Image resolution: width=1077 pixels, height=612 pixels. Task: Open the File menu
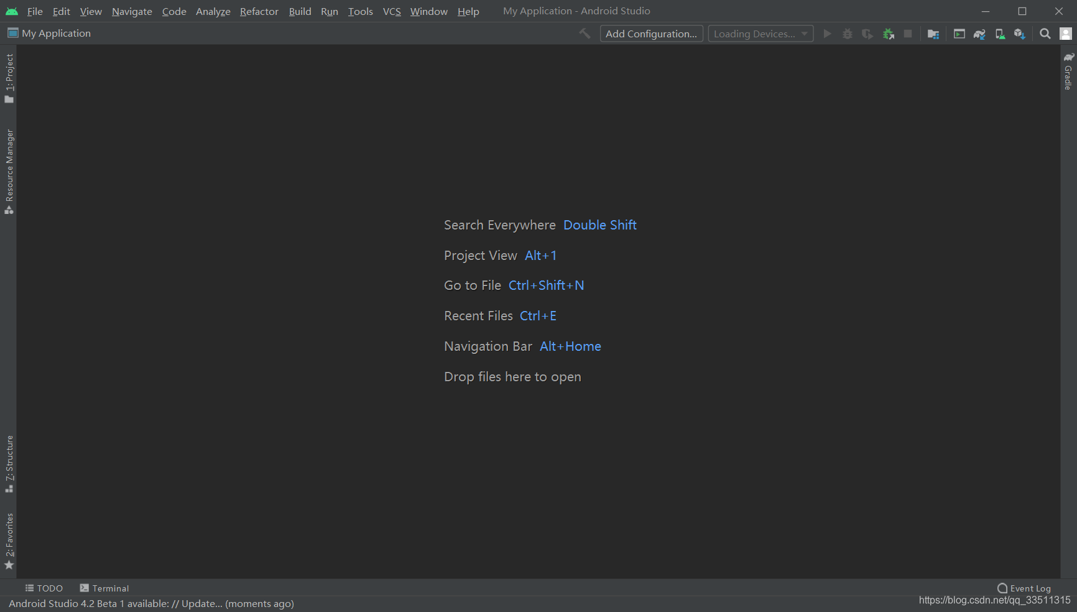[x=35, y=11]
